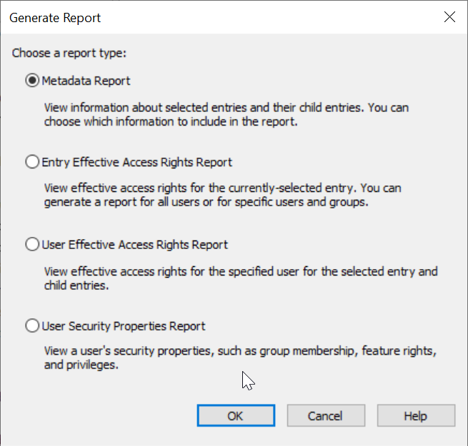
Task: Open Help for report types
Action: point(416,415)
